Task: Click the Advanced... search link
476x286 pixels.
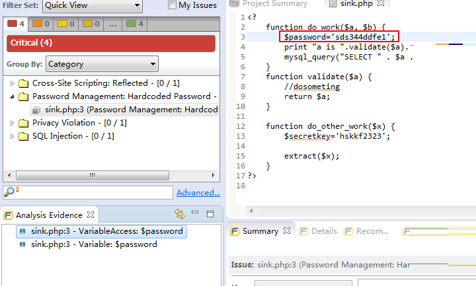Action: 198,193
